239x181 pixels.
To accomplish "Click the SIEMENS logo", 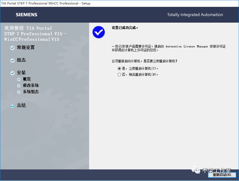I will pyautogui.click(x=26, y=15).
